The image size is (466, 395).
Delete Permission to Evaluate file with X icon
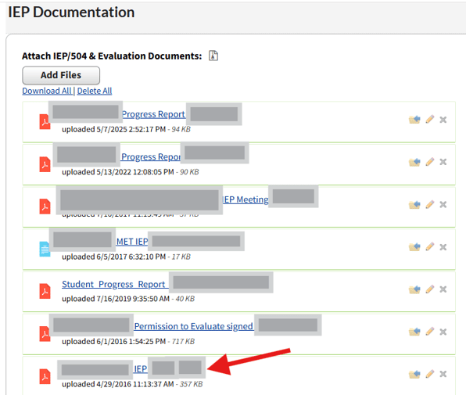[x=443, y=332]
